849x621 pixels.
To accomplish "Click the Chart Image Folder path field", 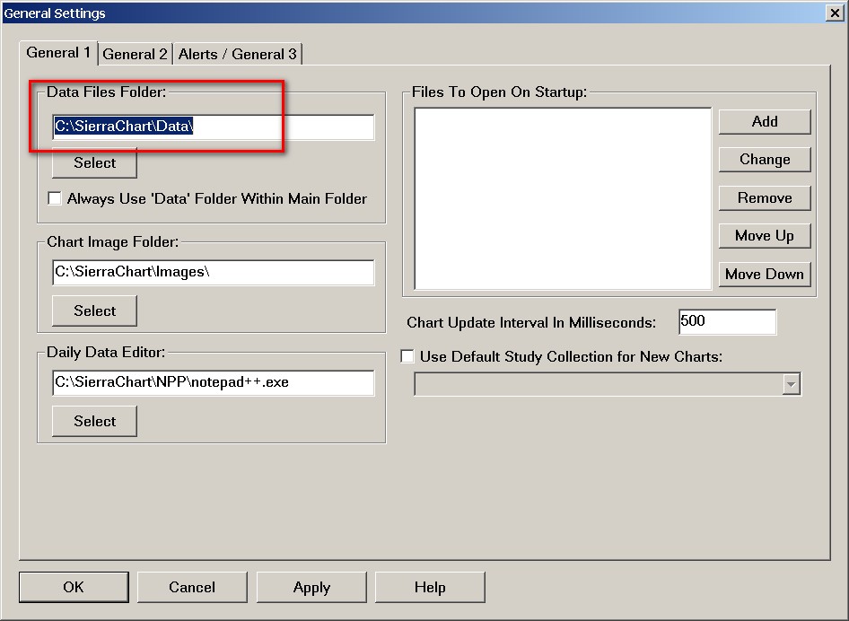I will click(214, 272).
